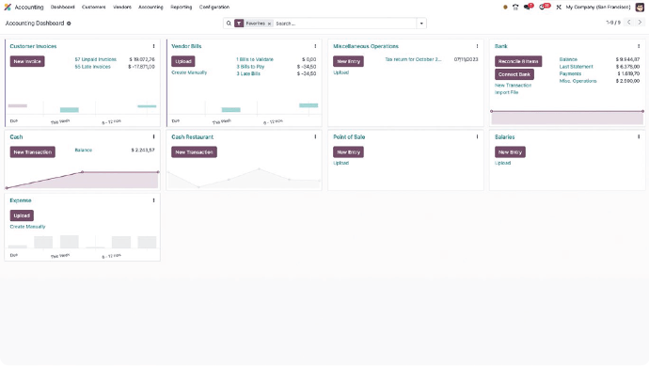The image size is (649, 366).
Task: Open the activities clock icon
Action: [x=543, y=7]
